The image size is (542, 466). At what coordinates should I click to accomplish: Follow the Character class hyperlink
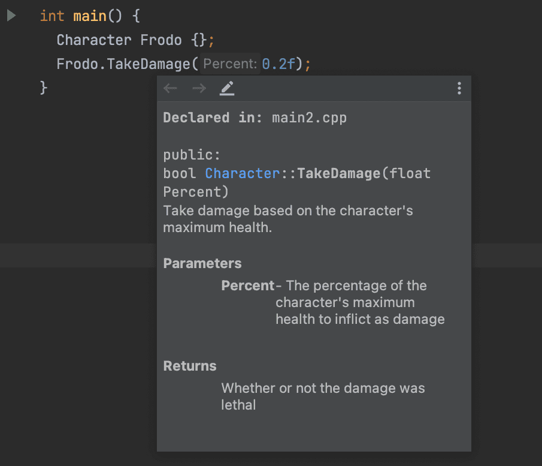tap(242, 173)
